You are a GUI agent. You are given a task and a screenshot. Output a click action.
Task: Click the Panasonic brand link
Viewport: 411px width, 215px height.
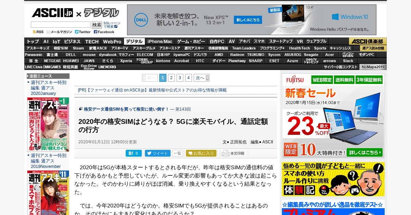click(34, 55)
